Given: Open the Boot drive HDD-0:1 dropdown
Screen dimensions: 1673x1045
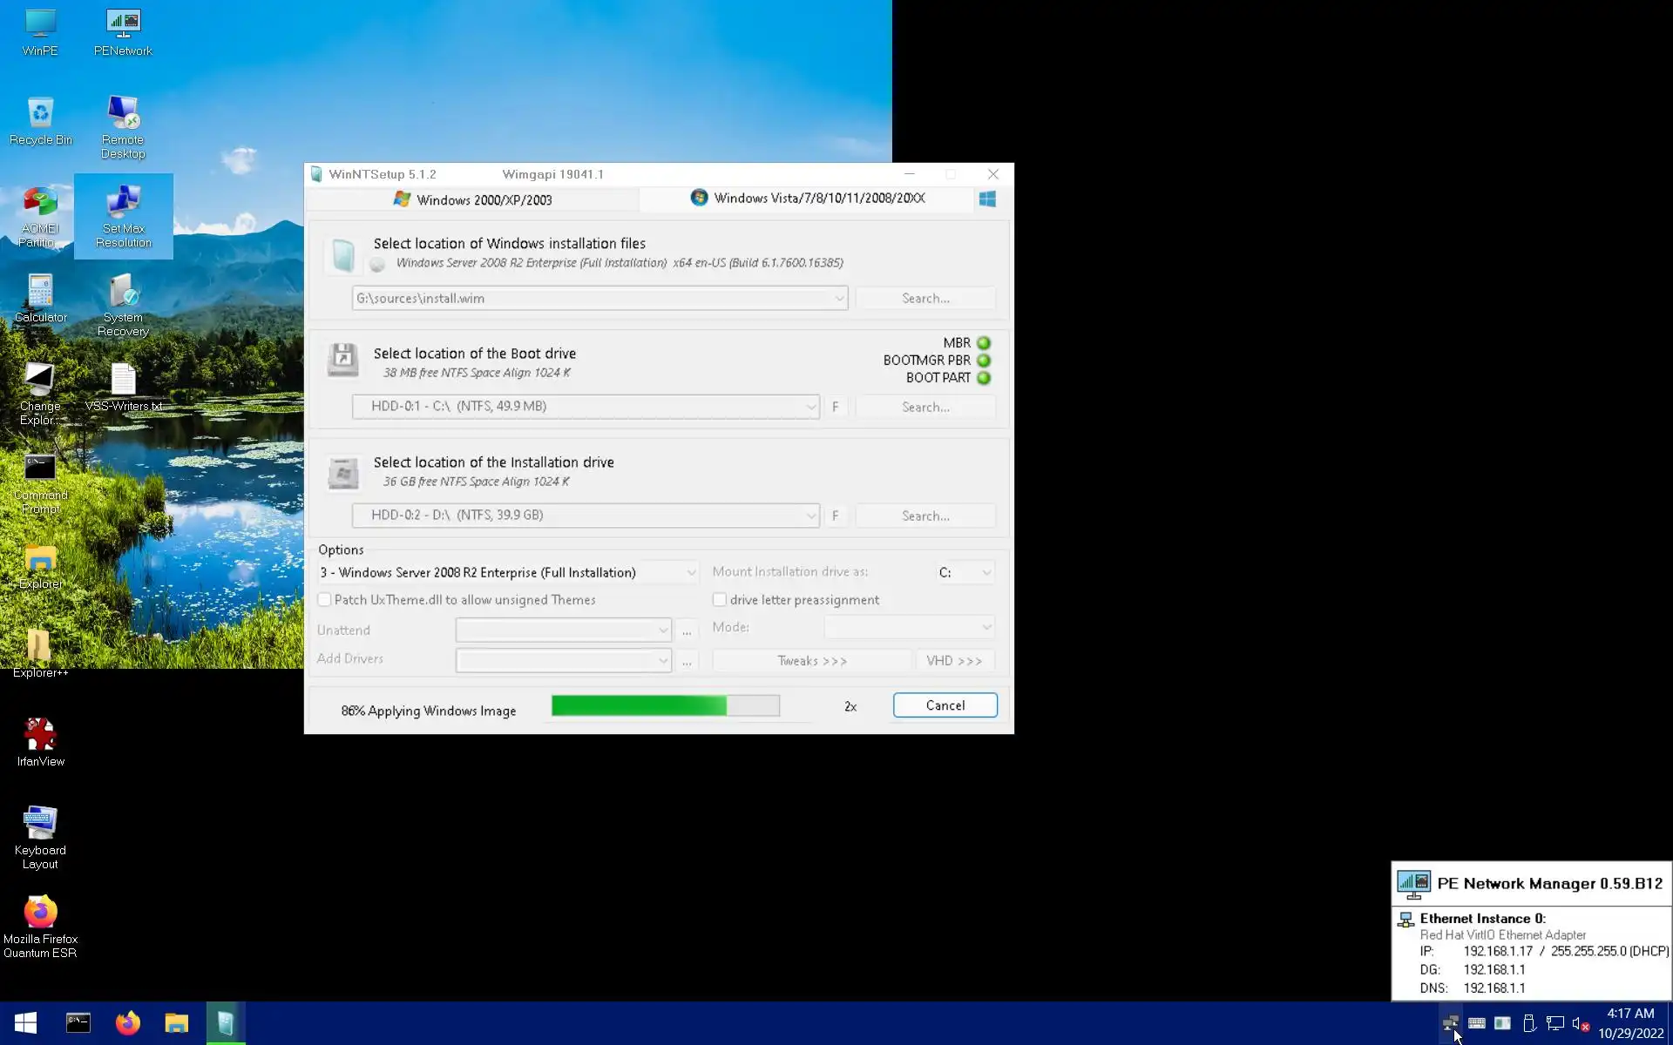Looking at the screenshot, I should click(810, 407).
